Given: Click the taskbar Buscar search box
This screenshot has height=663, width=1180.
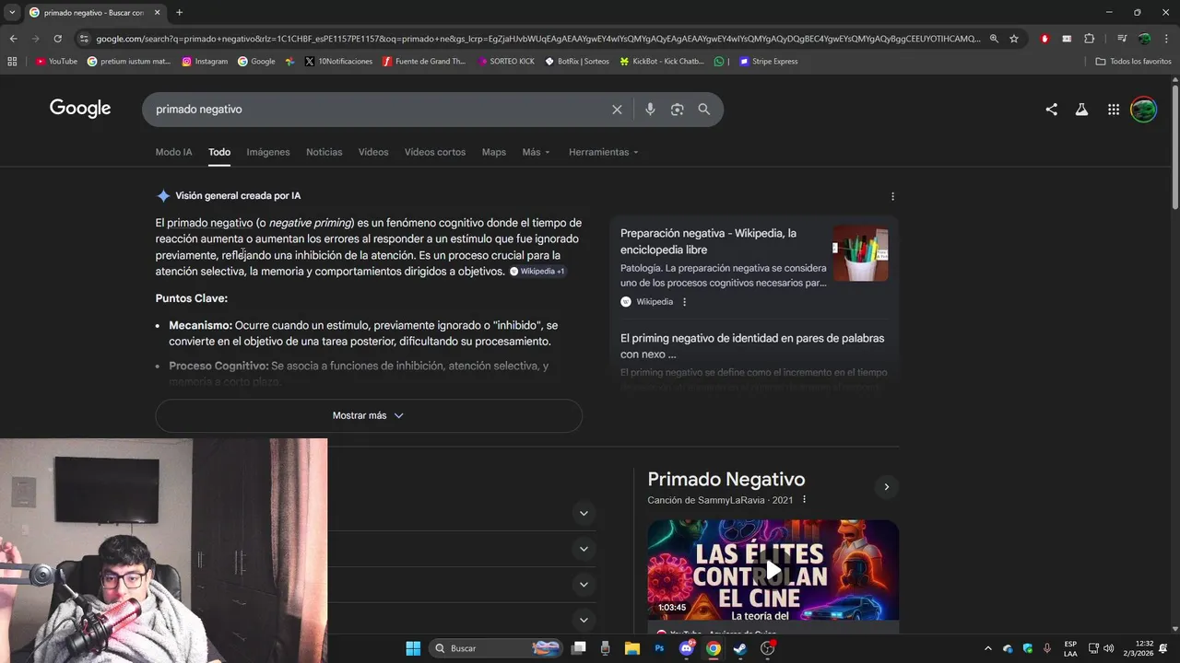Looking at the screenshot, I should (x=494, y=648).
